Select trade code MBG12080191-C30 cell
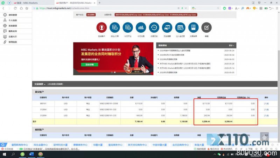 click(x=110, y=116)
